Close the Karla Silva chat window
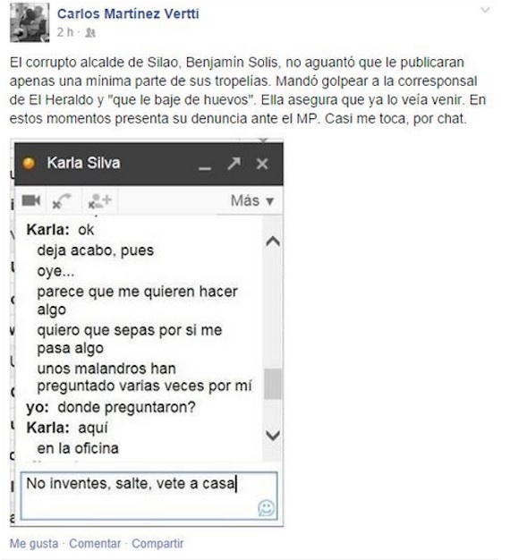The height and width of the screenshot is (560, 510). tap(262, 164)
